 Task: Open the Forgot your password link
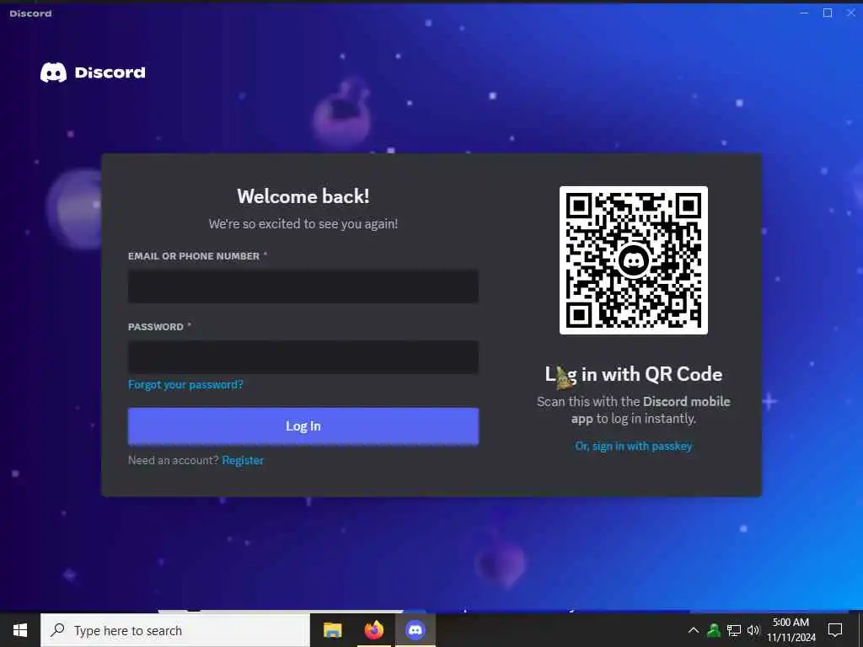point(185,384)
